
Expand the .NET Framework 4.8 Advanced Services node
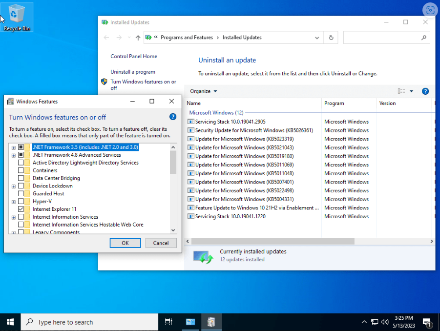pyautogui.click(x=14, y=155)
